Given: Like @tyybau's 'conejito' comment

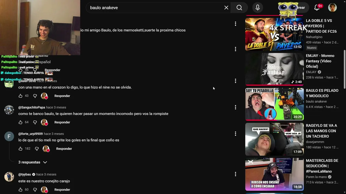Looking at the screenshot, I should 21,190.
